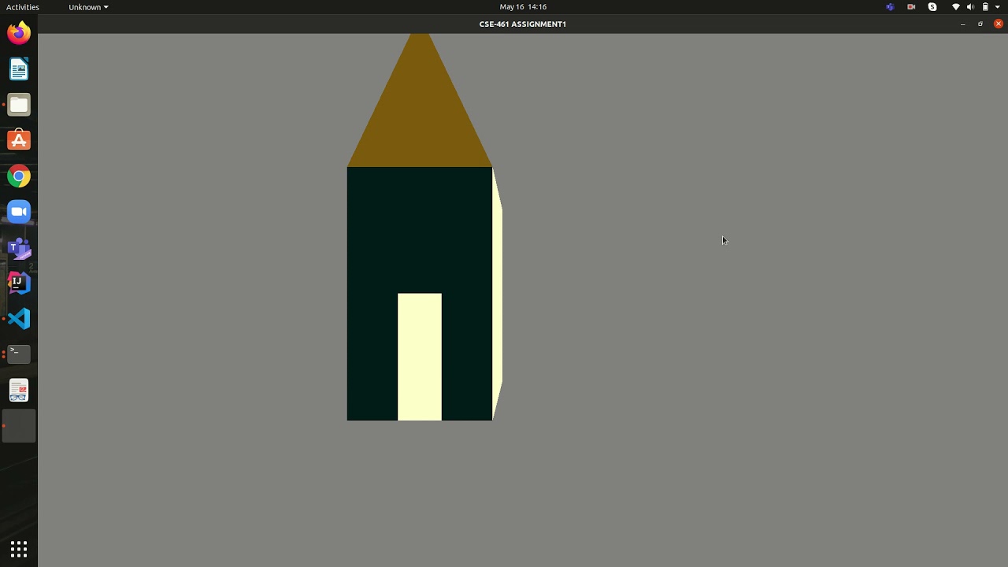Select the running blank app in dock
Image resolution: width=1008 pixels, height=567 pixels.
pos(19,426)
